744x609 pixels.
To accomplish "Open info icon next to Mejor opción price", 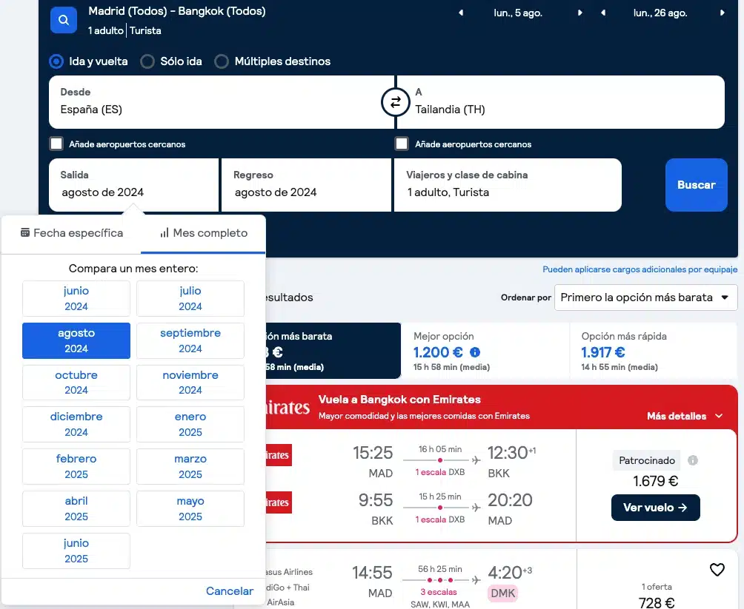I will point(475,353).
